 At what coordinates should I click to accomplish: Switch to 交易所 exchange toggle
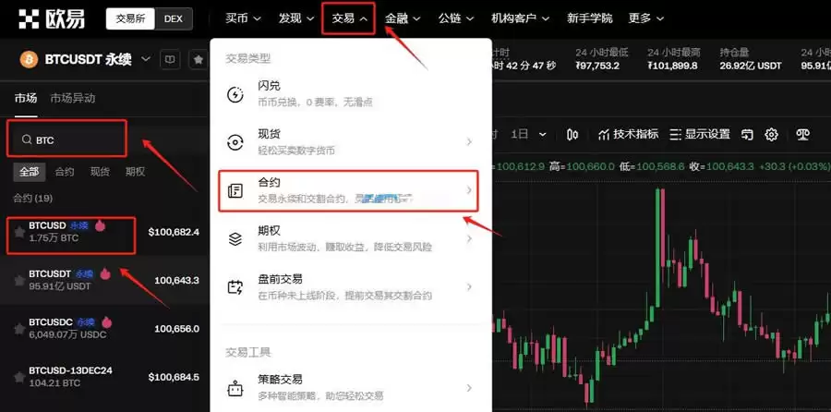(x=130, y=18)
